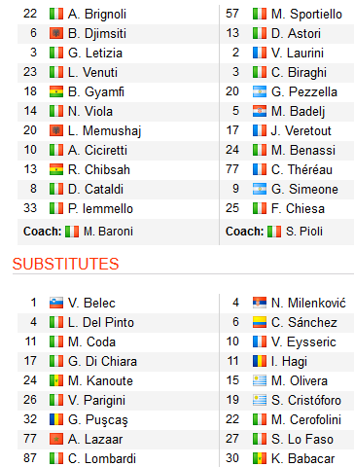The height and width of the screenshot is (467, 354).
Task: Click the SUBSTITUTES section heading
Action: (66, 264)
